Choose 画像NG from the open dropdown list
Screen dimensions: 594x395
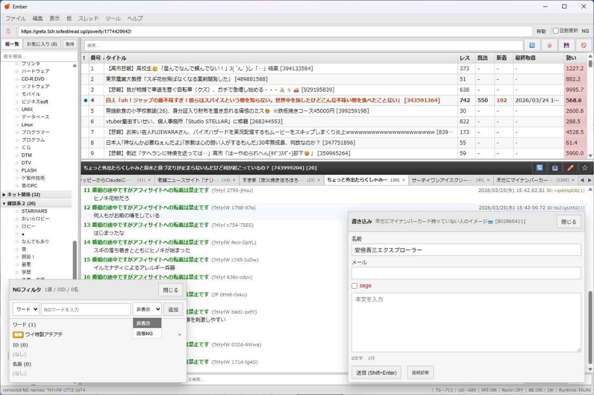coord(145,334)
